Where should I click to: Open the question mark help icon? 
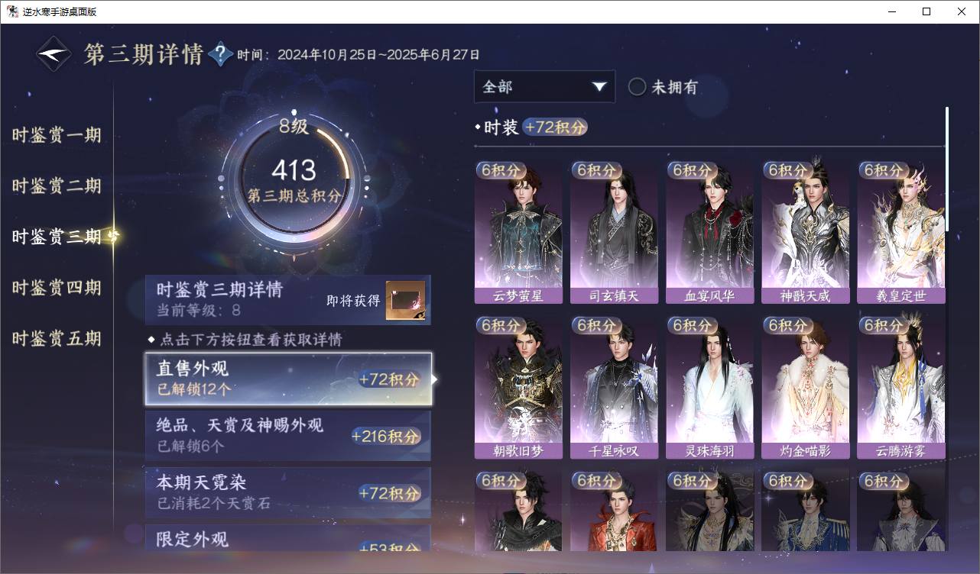click(220, 54)
